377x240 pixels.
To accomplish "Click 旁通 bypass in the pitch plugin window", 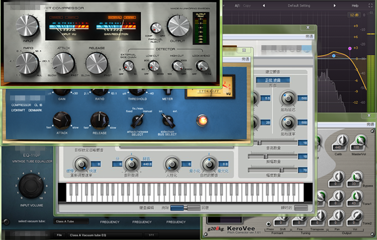I will (309, 37).
